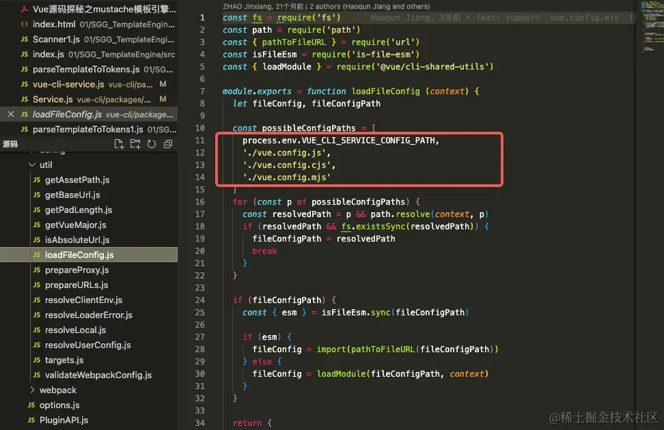Collapse all folders with the collapse icon
The width and height of the screenshot is (664, 430).
pos(167,144)
